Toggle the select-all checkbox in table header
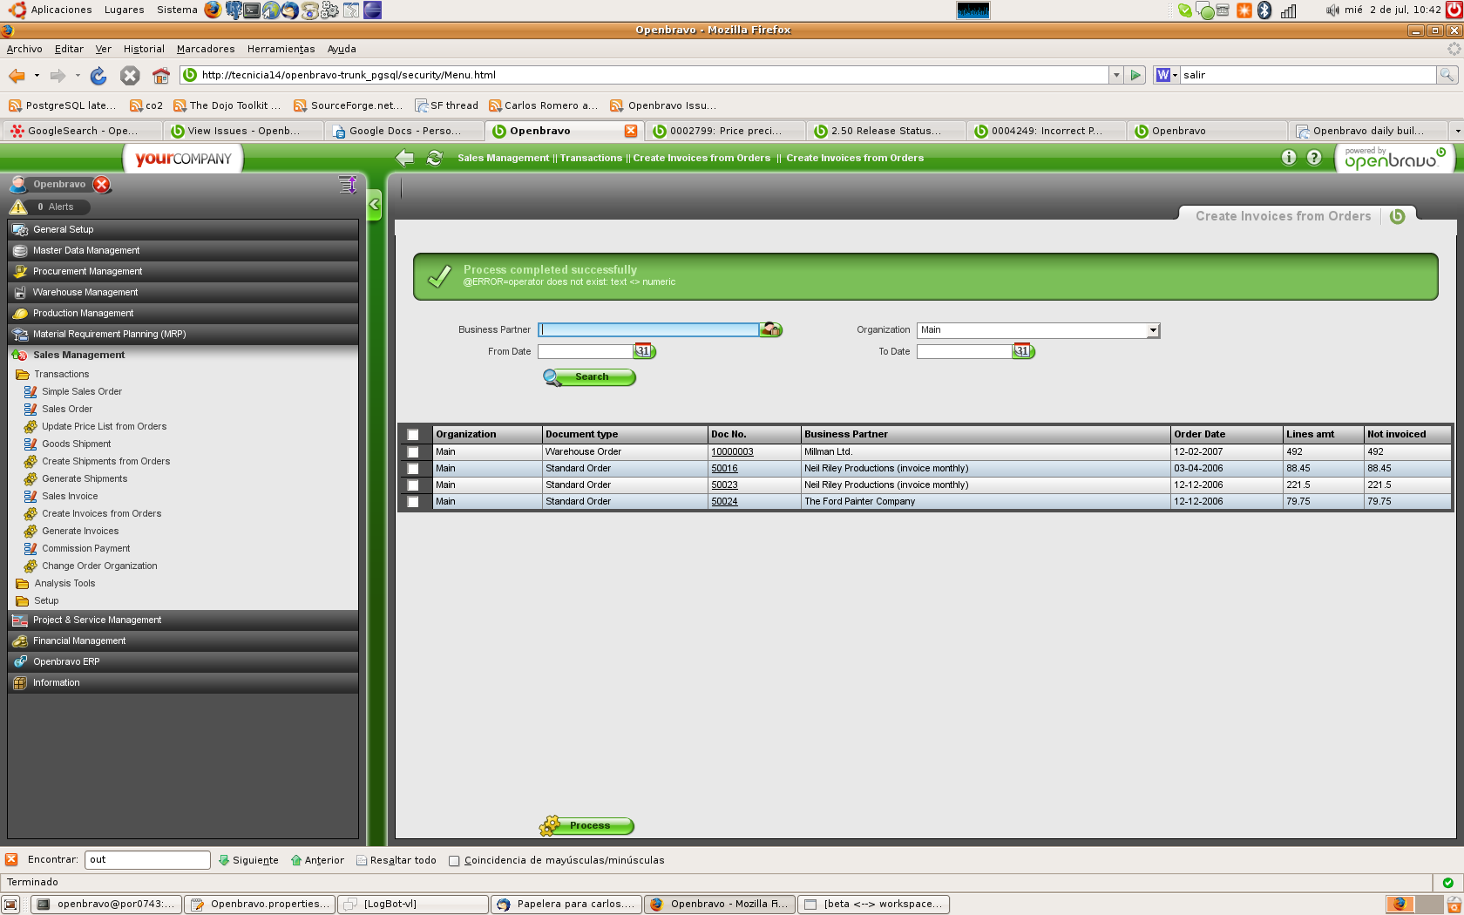The height and width of the screenshot is (915, 1464). click(x=413, y=435)
